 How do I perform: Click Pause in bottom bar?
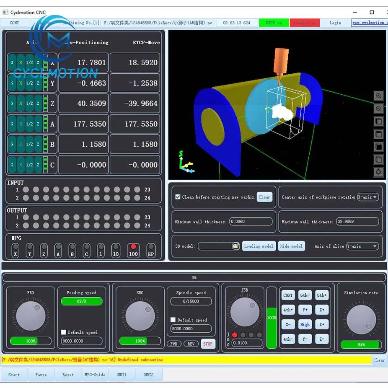click(x=41, y=375)
